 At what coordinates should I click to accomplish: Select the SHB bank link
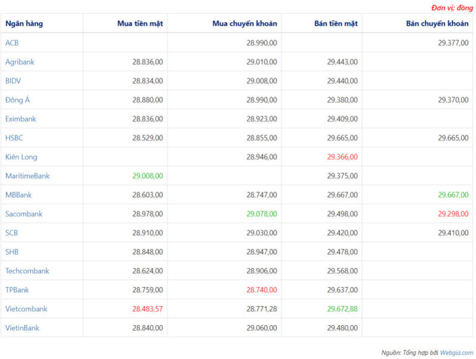click(x=12, y=252)
